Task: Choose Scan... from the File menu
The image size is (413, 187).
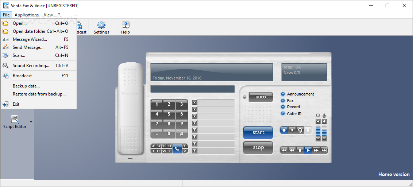Action: 38,55
